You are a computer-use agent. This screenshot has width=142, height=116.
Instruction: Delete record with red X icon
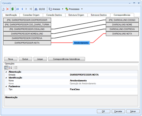[8, 9]
